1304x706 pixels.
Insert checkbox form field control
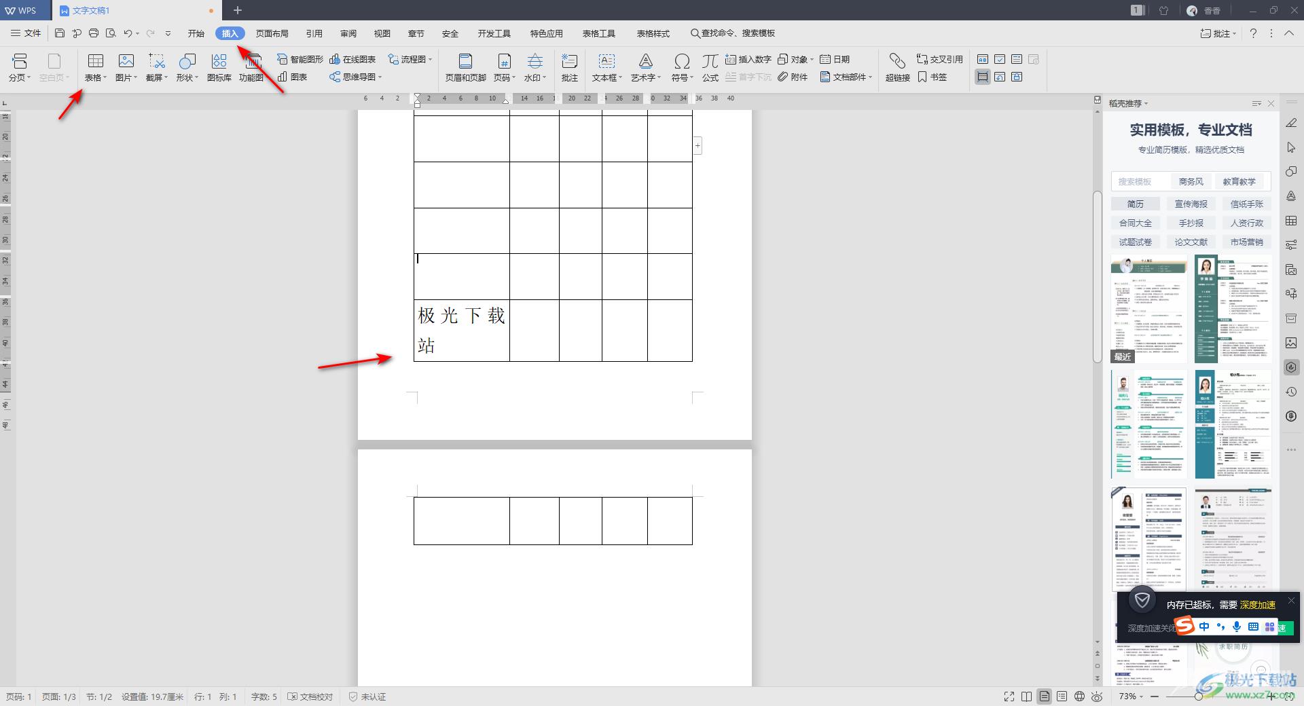1000,59
